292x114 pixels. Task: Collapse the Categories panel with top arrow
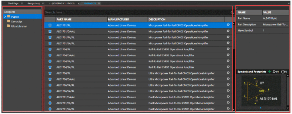(41, 8)
